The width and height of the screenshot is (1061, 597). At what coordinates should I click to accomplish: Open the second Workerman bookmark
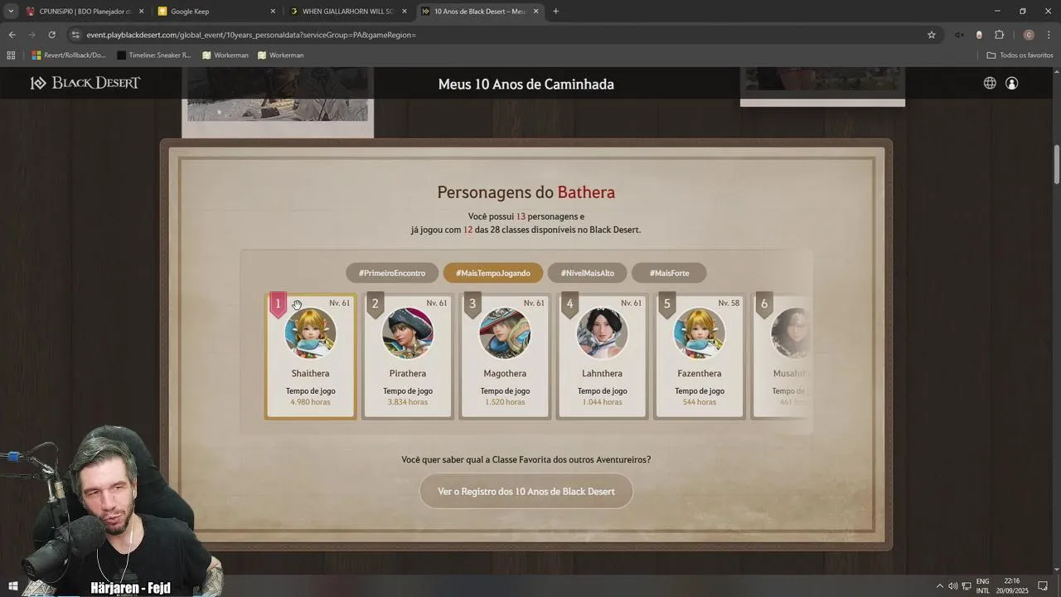pyautogui.click(x=281, y=56)
